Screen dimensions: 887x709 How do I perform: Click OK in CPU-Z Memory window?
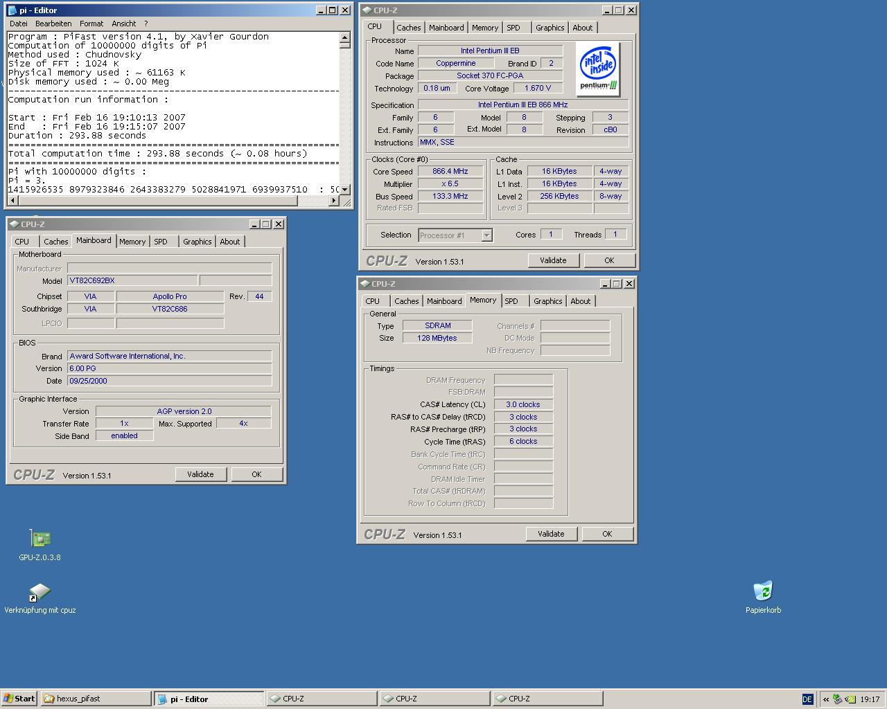[607, 534]
